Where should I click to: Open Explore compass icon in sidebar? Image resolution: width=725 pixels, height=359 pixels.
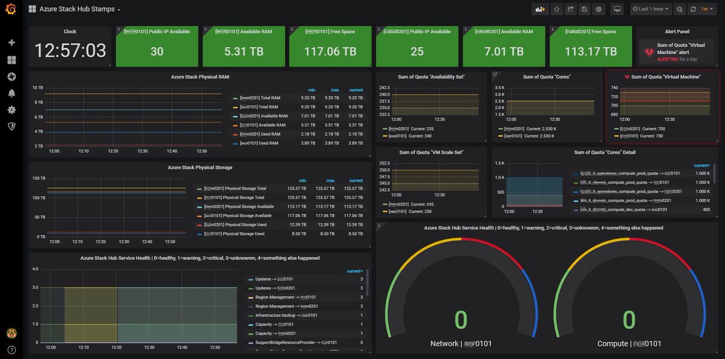click(x=11, y=76)
